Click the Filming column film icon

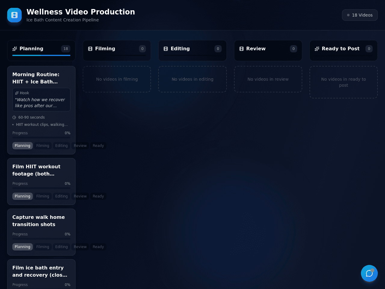[90, 49]
